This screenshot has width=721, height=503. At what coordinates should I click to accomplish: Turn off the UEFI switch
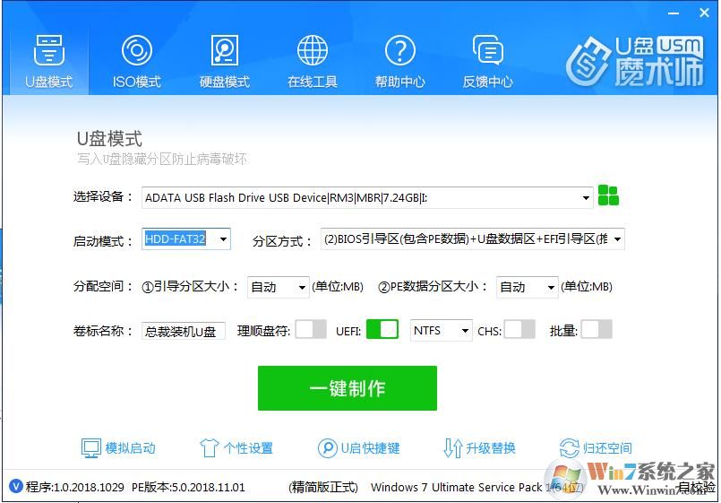[x=382, y=329]
